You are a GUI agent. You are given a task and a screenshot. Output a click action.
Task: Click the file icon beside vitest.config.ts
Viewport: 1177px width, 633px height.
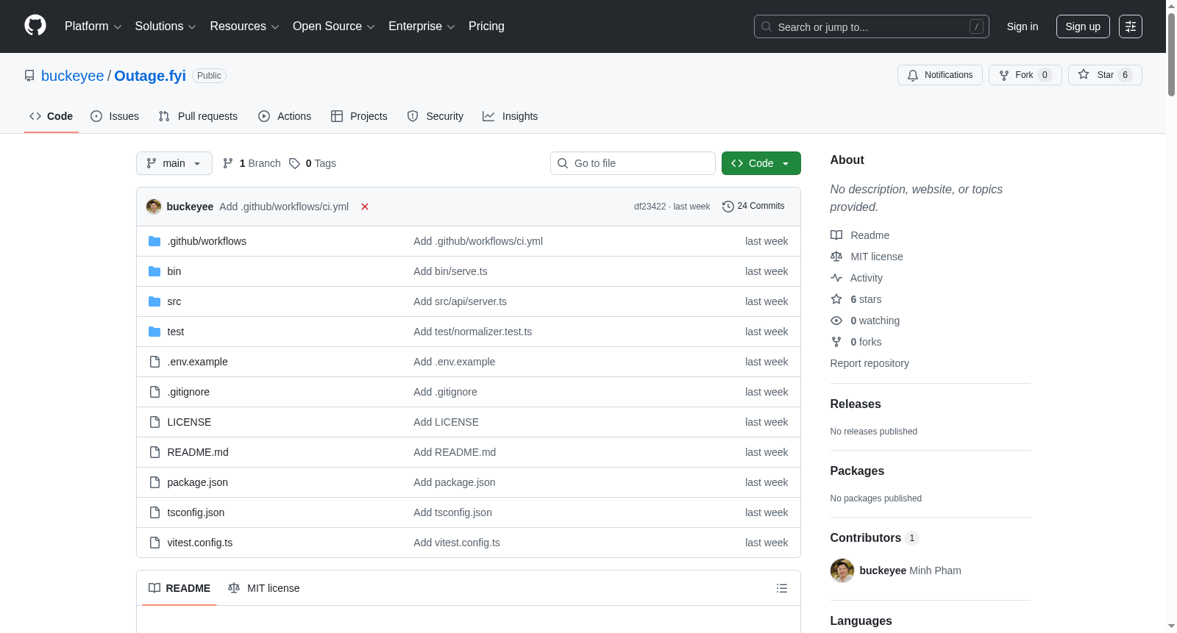154,543
